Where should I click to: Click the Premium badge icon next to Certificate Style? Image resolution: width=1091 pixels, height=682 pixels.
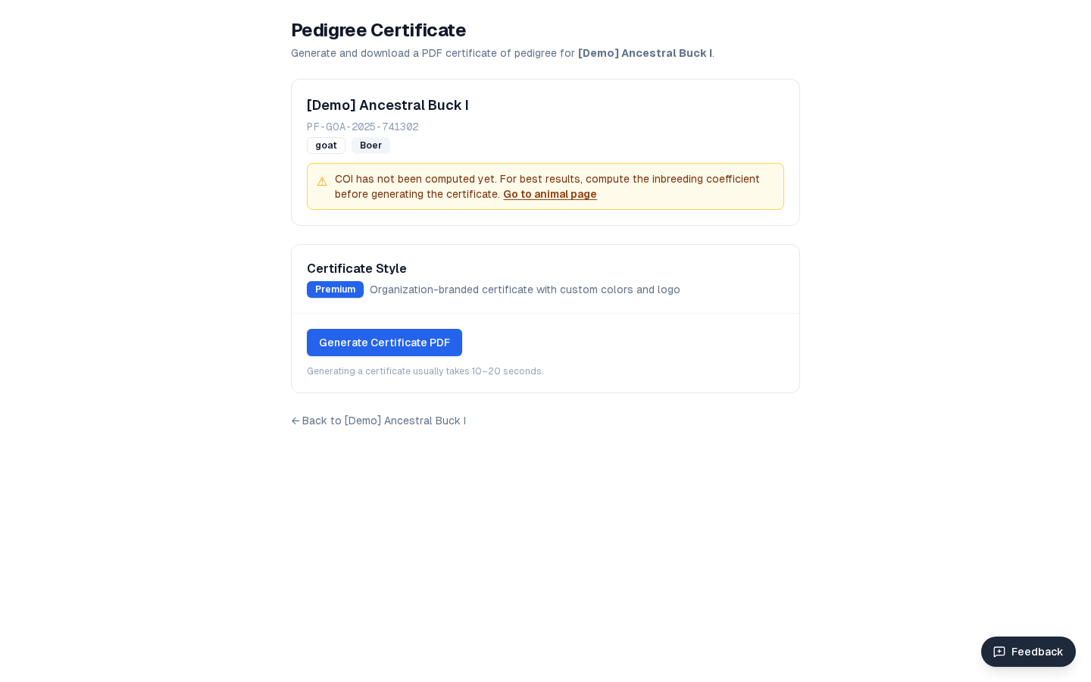tap(335, 289)
